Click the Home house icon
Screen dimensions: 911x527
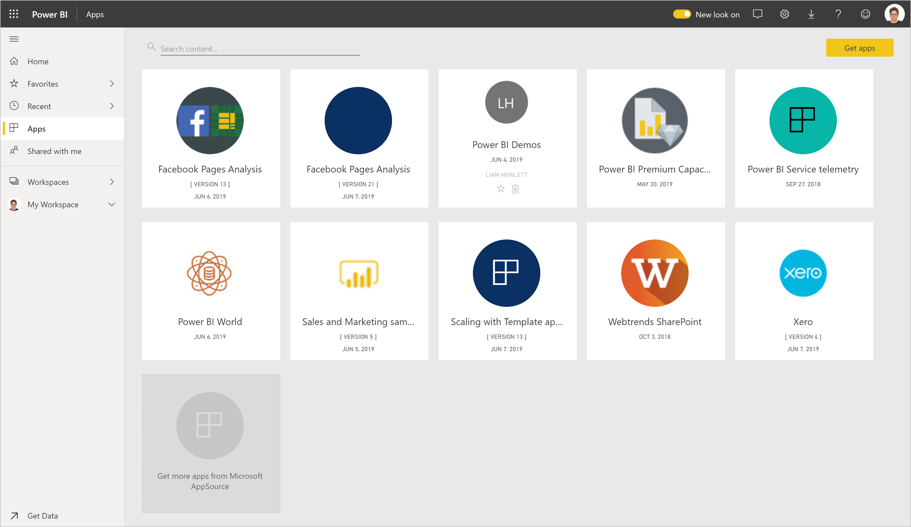point(14,61)
